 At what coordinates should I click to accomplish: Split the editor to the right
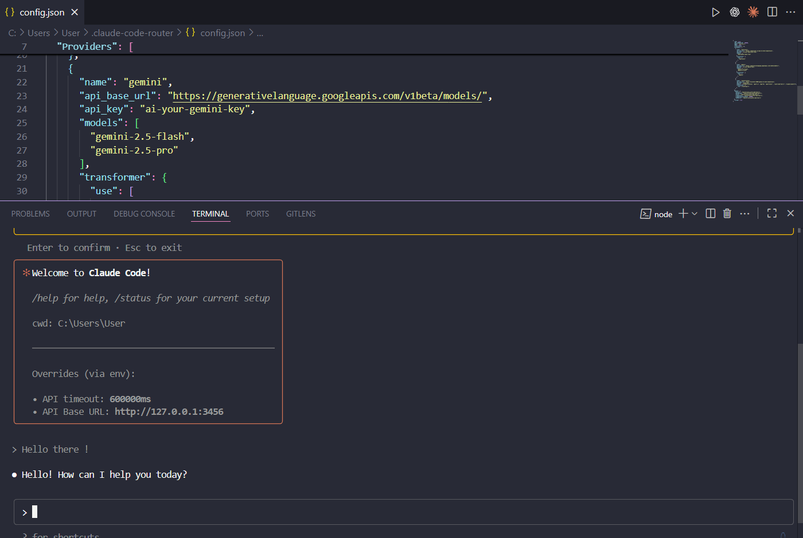point(772,12)
